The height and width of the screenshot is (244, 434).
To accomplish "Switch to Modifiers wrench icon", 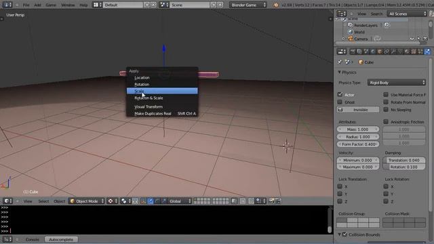I will 393,52.
